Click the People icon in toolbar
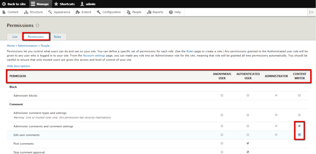 pos(129,12)
